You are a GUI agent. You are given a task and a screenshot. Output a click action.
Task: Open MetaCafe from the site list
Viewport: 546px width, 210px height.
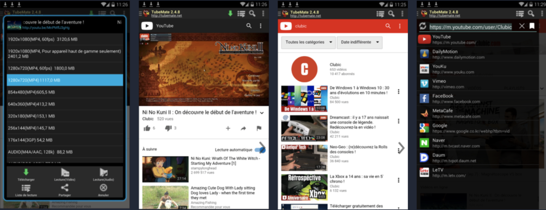point(478,113)
